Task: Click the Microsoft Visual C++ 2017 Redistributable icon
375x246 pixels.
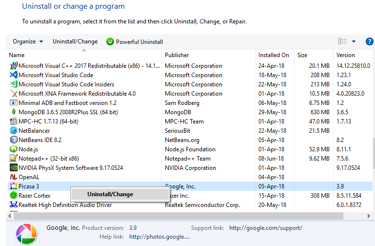Action: coord(14,65)
